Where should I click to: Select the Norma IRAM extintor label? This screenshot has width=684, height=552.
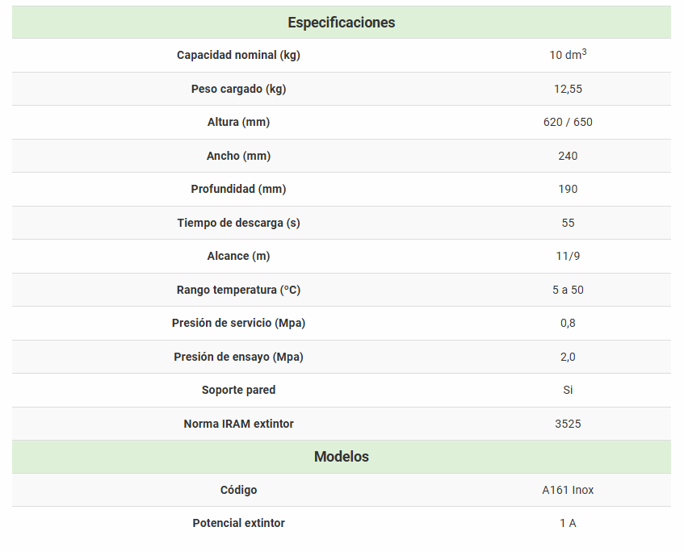pos(238,424)
